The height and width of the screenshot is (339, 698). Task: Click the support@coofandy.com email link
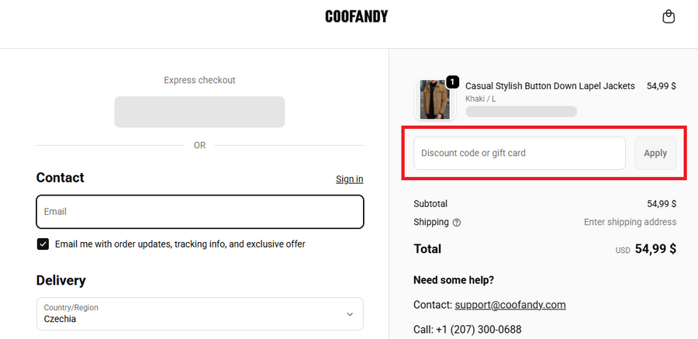510,305
